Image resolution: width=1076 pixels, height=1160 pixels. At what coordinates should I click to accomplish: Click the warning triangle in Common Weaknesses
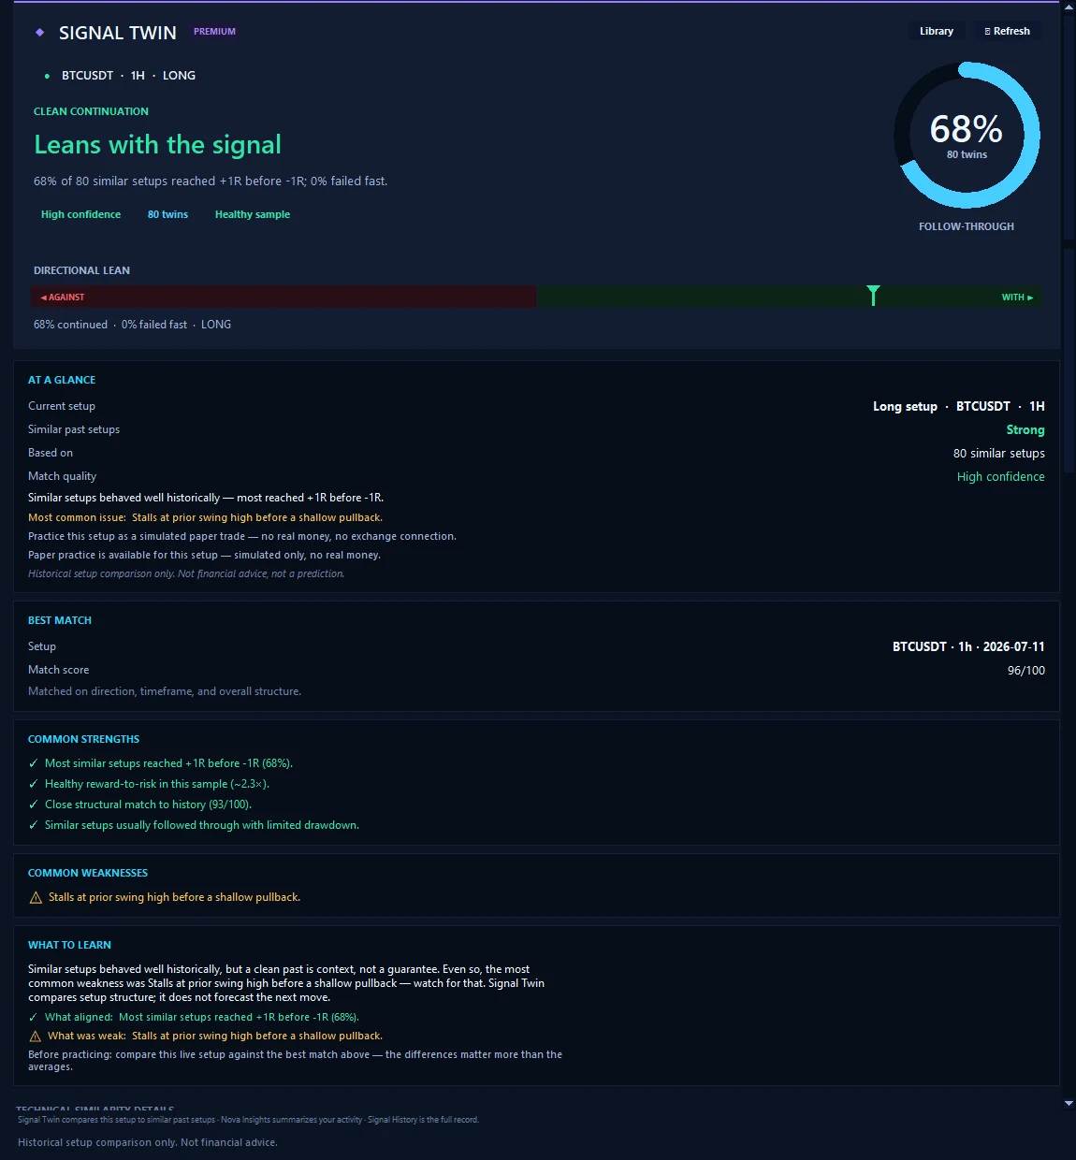pyautogui.click(x=36, y=898)
